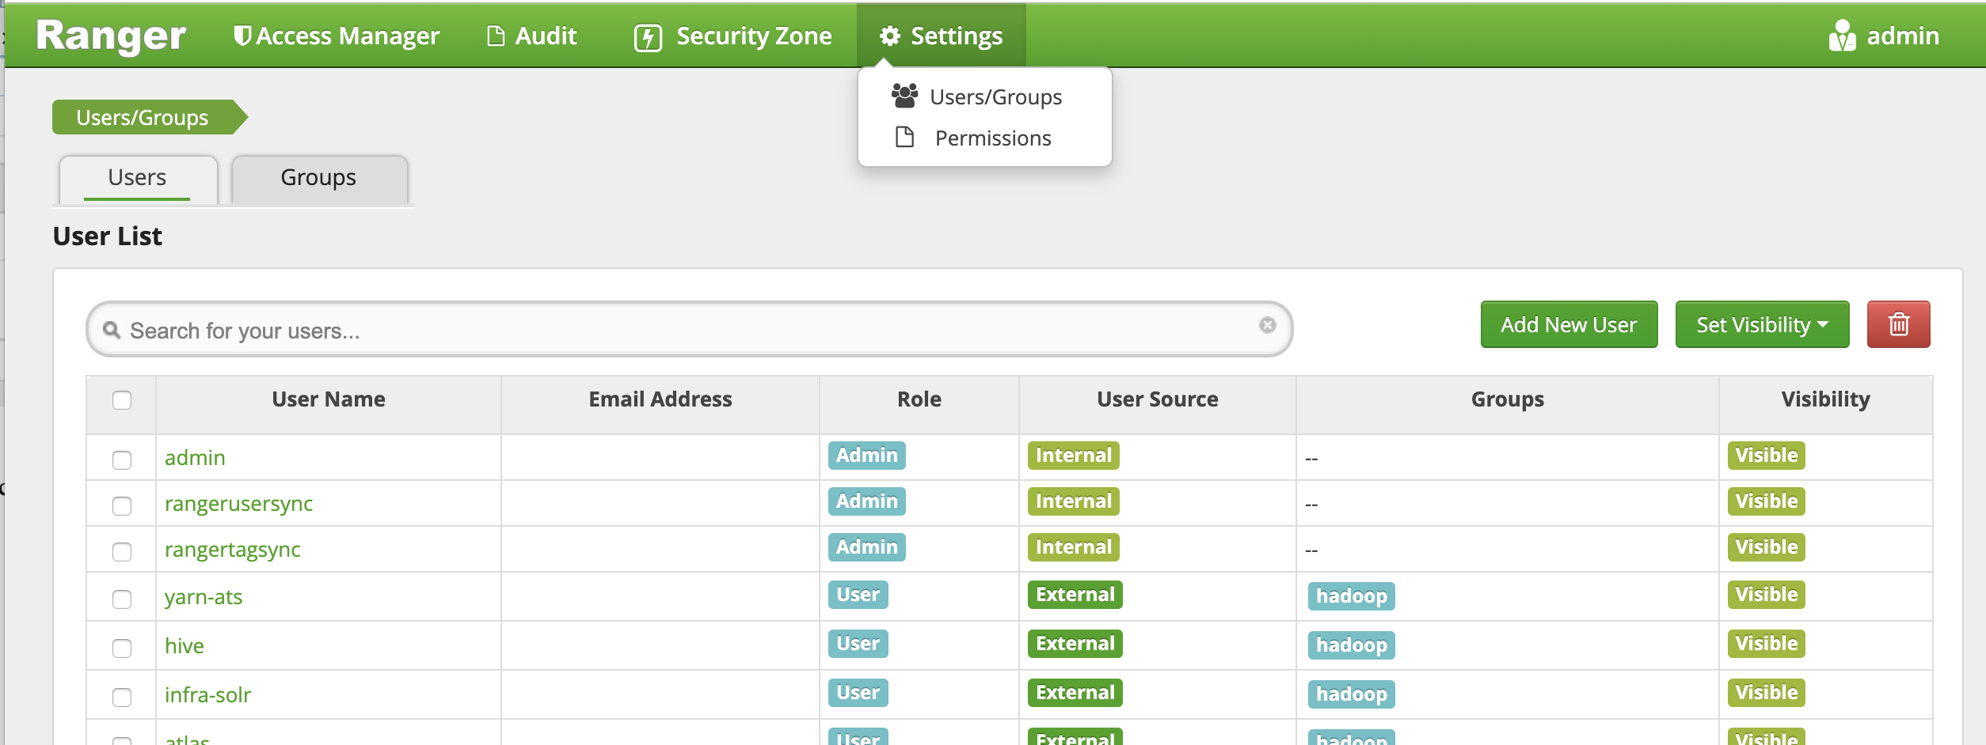Click the User List heading
The height and width of the screenshot is (745, 1986).
[x=108, y=236]
